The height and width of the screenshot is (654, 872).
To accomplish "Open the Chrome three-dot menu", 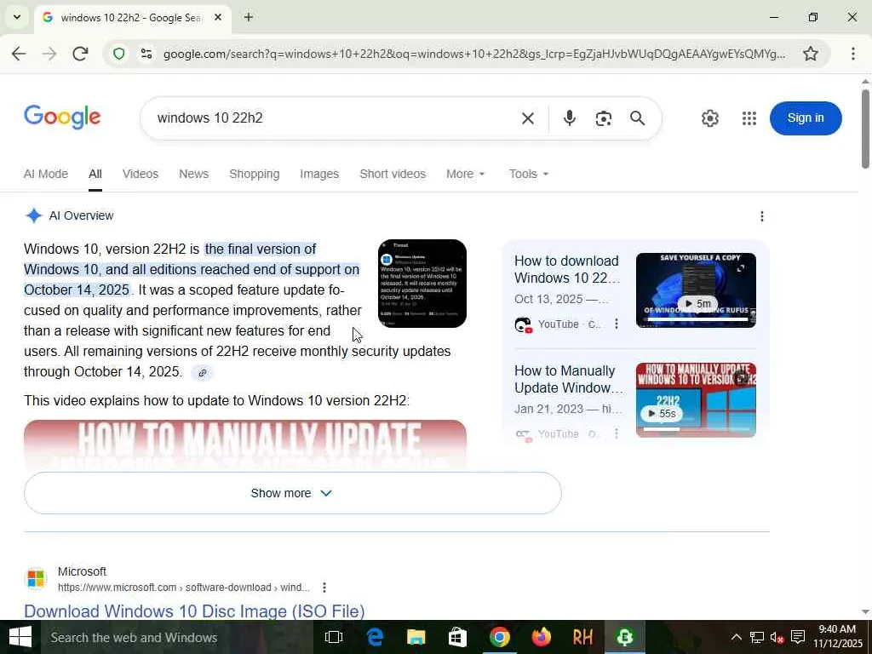I will pyautogui.click(x=852, y=54).
